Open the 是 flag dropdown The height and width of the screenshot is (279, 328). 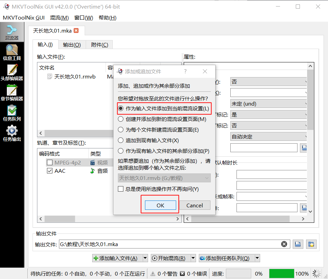point(269,114)
